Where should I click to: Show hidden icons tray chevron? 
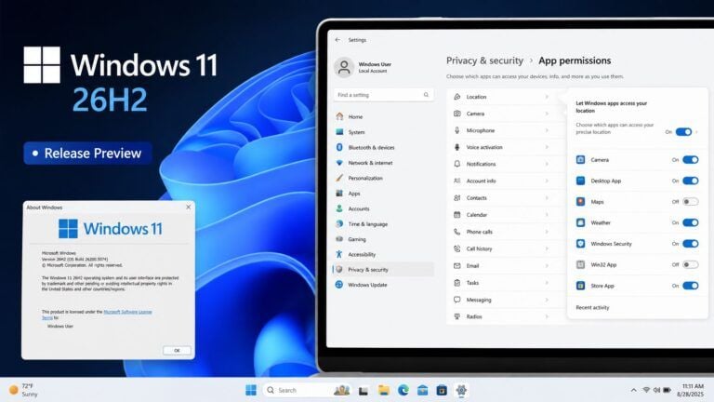click(633, 390)
